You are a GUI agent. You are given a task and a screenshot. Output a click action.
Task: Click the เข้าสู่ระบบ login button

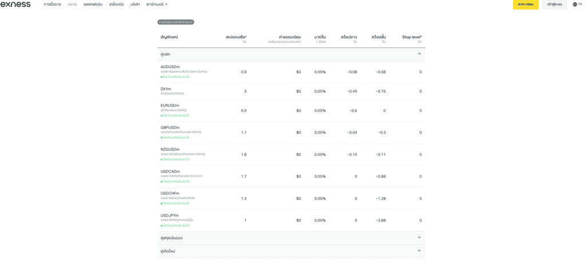pos(554,4)
